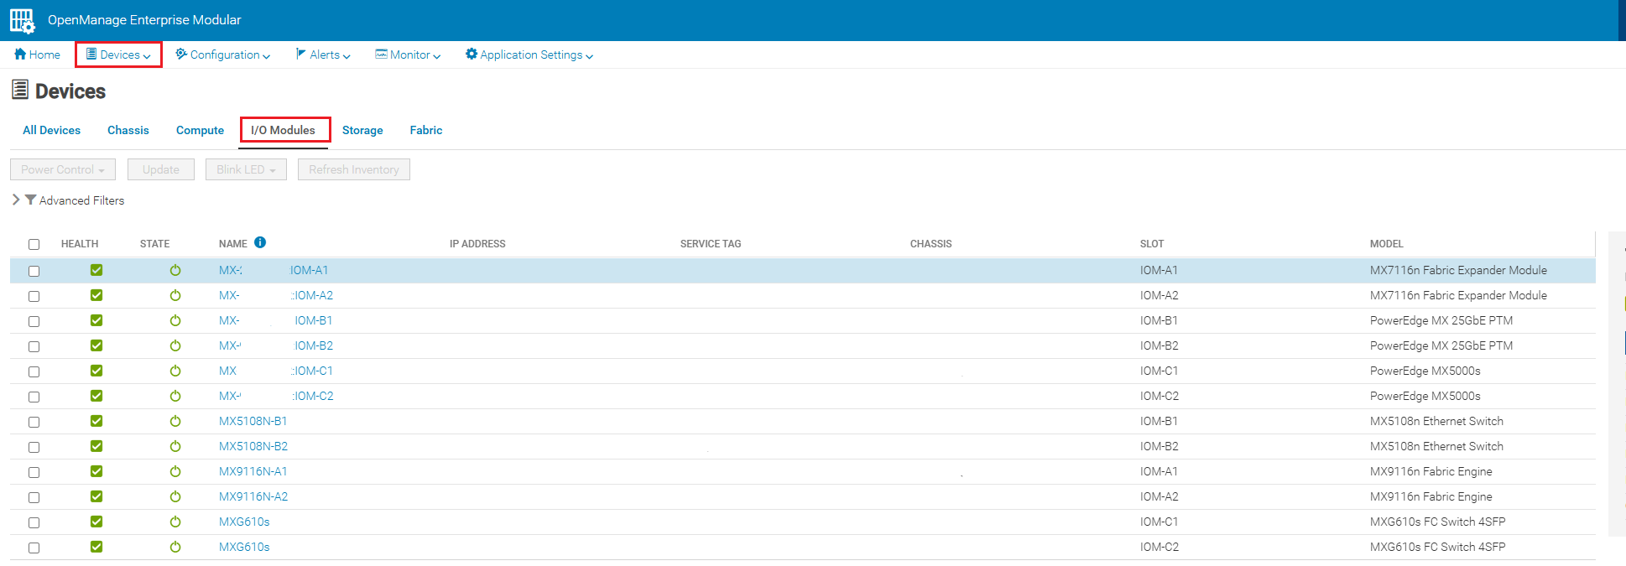1626x566 pixels.
Task: Click the Refresh Inventory button
Action: click(x=353, y=169)
